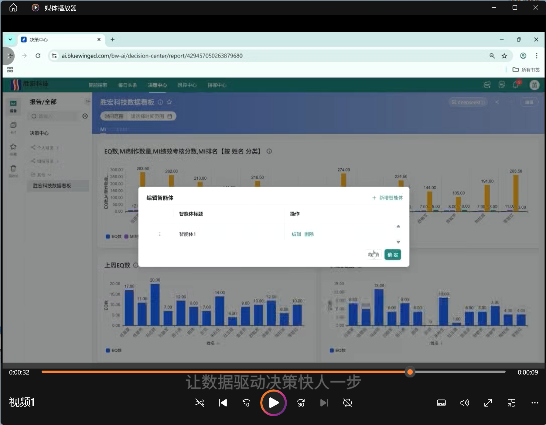Toggle the repeat loop icon
546x425 pixels.
tap(347, 403)
